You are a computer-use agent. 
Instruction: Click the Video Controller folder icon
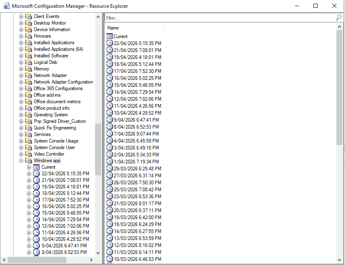click(x=29, y=154)
